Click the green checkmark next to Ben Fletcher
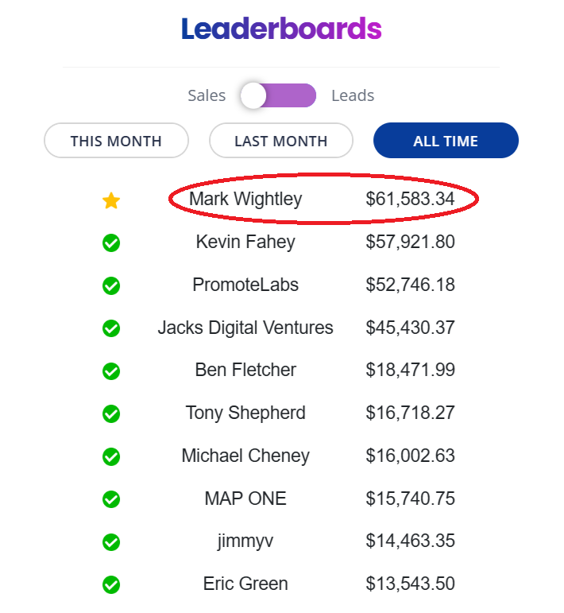 click(x=111, y=371)
